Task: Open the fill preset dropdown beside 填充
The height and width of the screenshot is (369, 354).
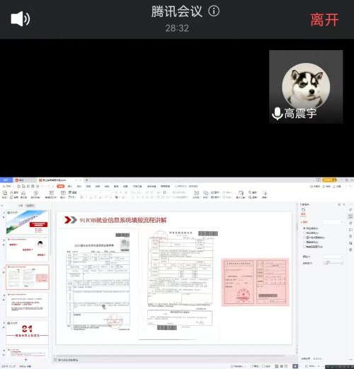Action: pyautogui.click(x=333, y=222)
